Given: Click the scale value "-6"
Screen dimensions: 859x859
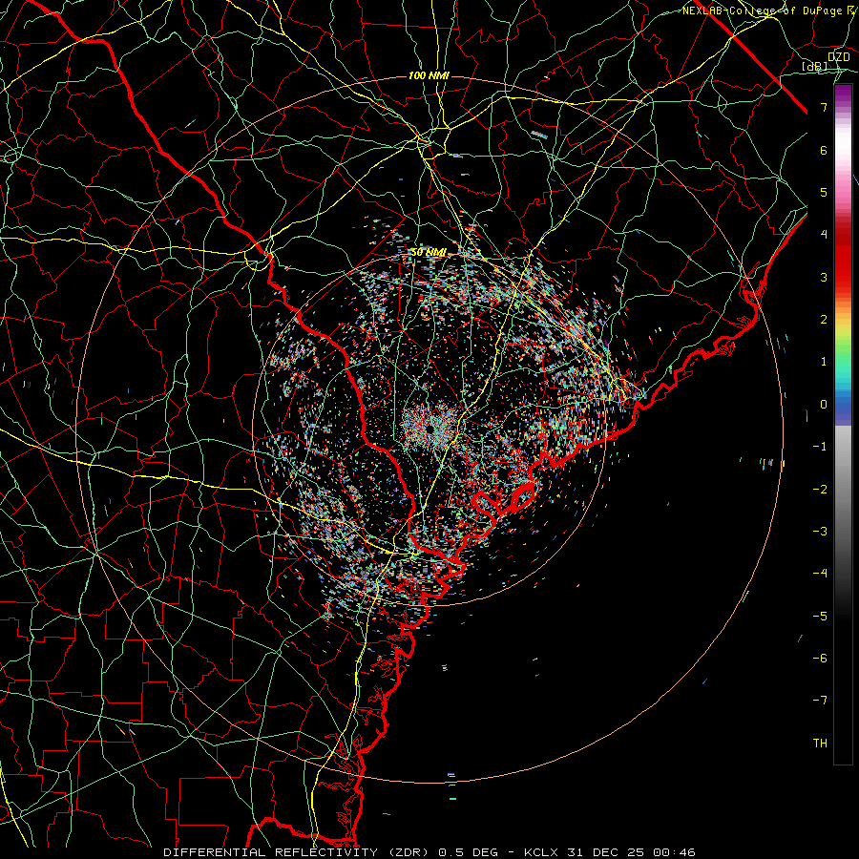Looking at the screenshot, I should click(x=820, y=659).
